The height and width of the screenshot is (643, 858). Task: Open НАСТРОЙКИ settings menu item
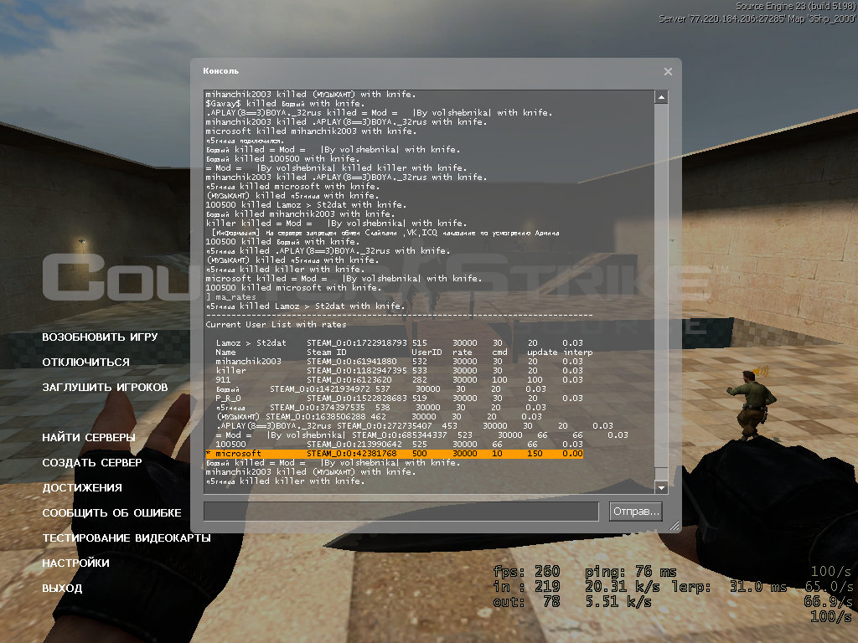click(75, 563)
